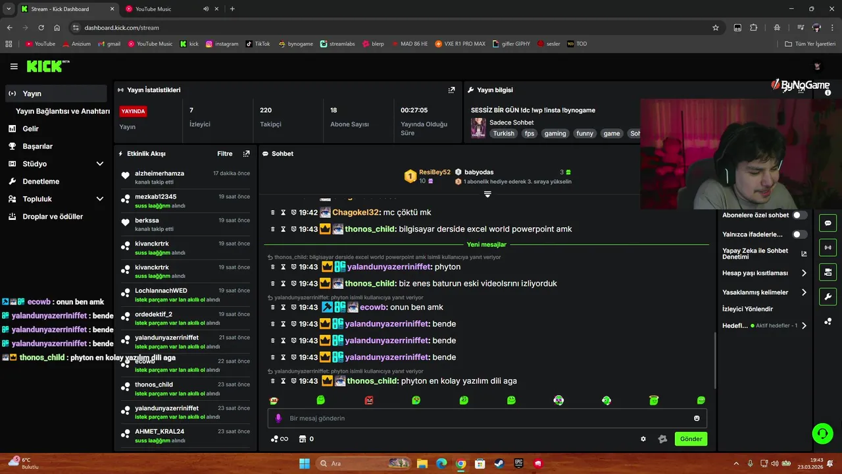This screenshot has height=474, width=842.
Task: Pick the red angry emote in the emote row
Action: coord(369,400)
